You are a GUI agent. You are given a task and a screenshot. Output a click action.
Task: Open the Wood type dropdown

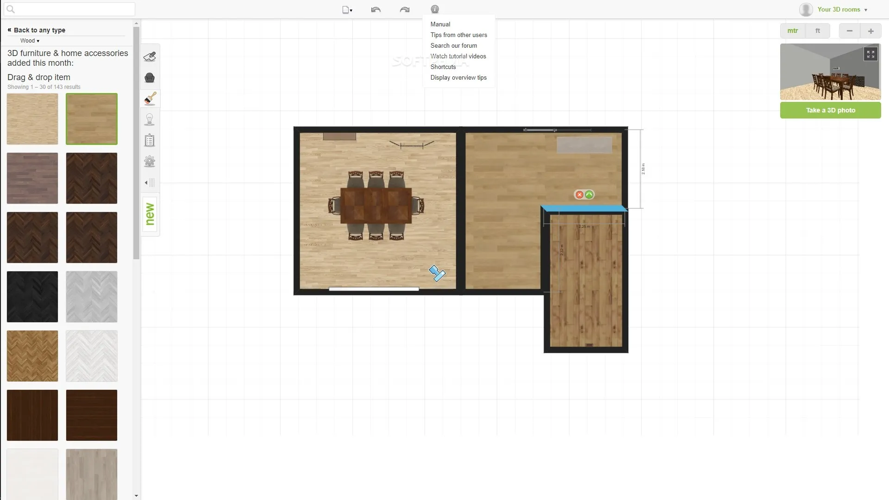click(30, 41)
